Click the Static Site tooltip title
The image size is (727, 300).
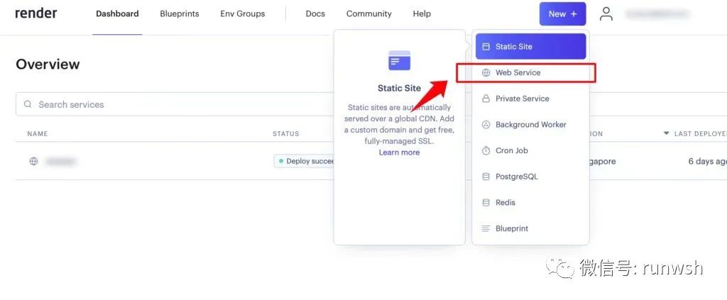pos(399,88)
